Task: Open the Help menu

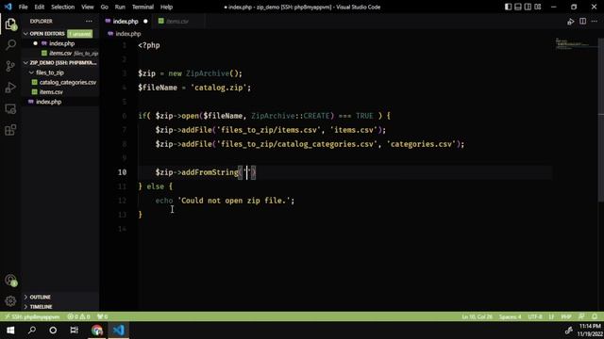Action: click(166, 7)
